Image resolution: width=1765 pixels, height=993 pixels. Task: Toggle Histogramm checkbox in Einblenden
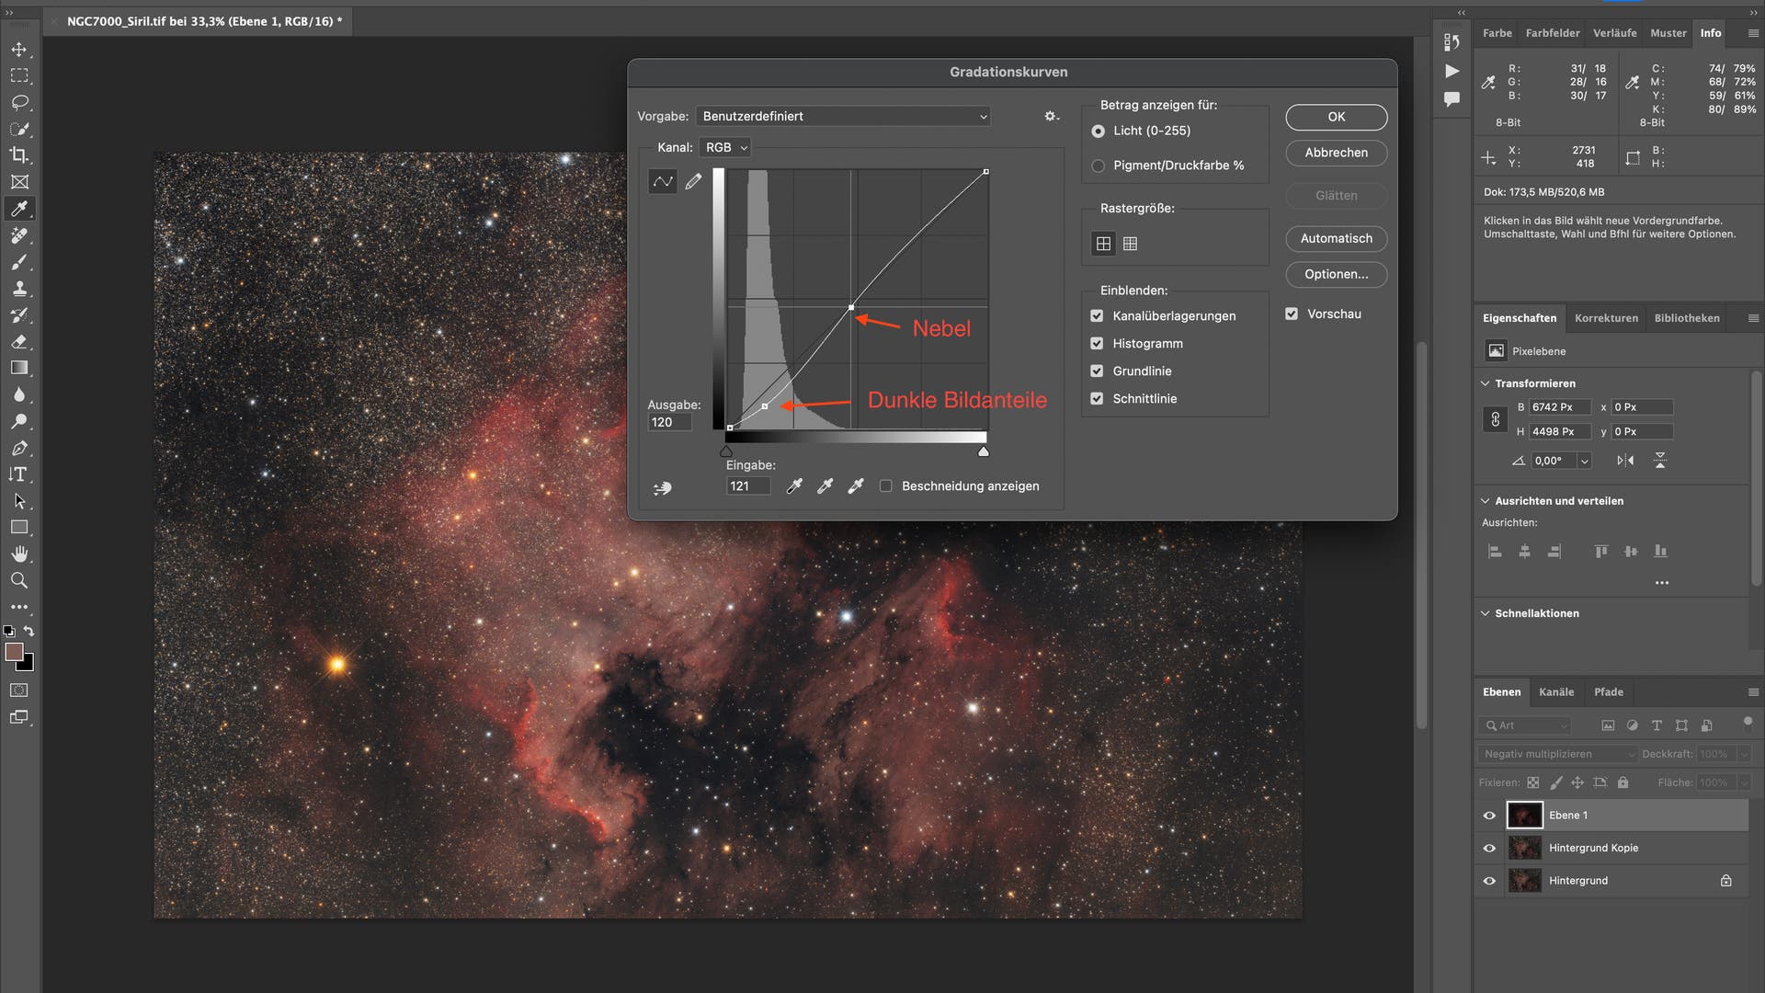click(1097, 343)
